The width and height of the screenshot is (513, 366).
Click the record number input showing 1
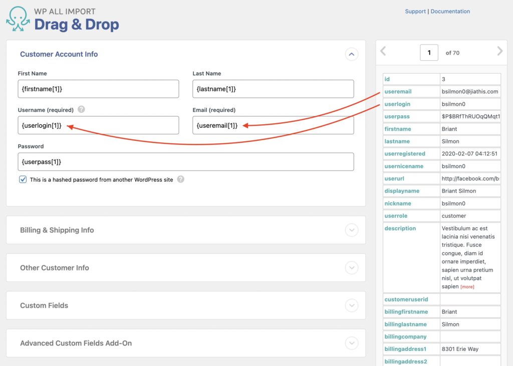click(x=429, y=52)
